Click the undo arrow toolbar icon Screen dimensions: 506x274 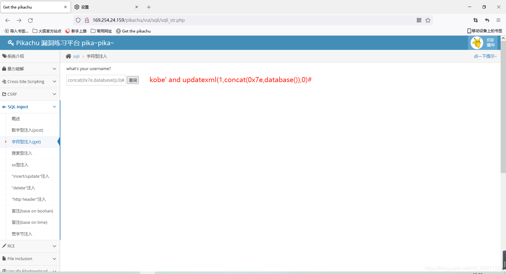pos(487,20)
